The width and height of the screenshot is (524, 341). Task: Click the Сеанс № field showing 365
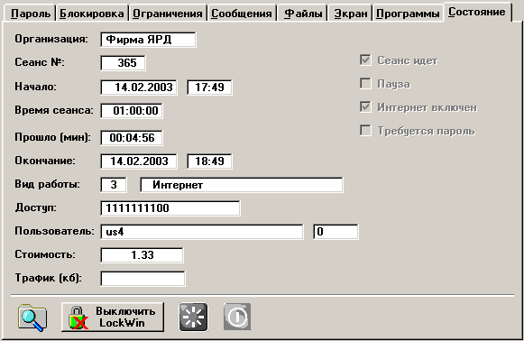click(x=123, y=63)
